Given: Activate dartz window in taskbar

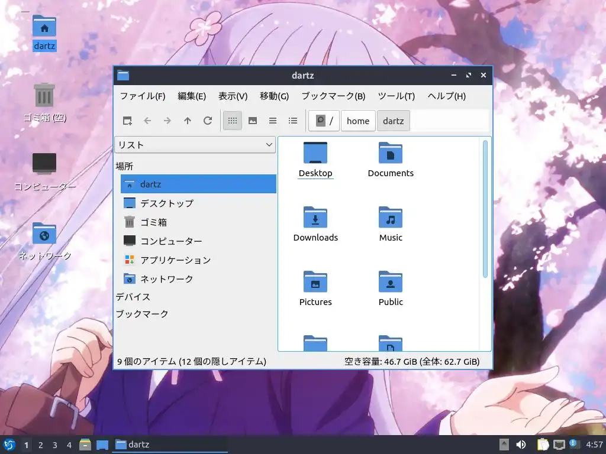Looking at the screenshot, I should (x=170, y=445).
